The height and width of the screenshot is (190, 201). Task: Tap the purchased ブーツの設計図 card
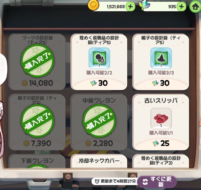tap(37, 62)
